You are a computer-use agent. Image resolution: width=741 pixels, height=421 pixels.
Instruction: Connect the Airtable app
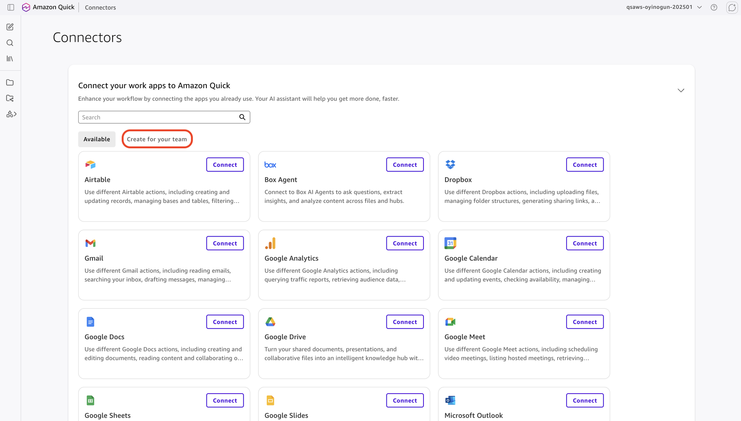[225, 165]
